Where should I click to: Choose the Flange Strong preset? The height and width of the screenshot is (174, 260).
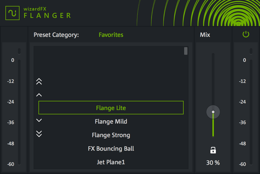pyautogui.click(x=111, y=135)
